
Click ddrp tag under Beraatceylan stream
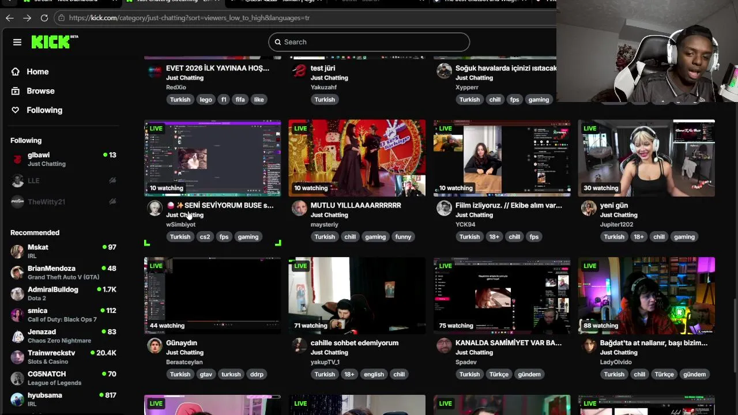[257, 375]
